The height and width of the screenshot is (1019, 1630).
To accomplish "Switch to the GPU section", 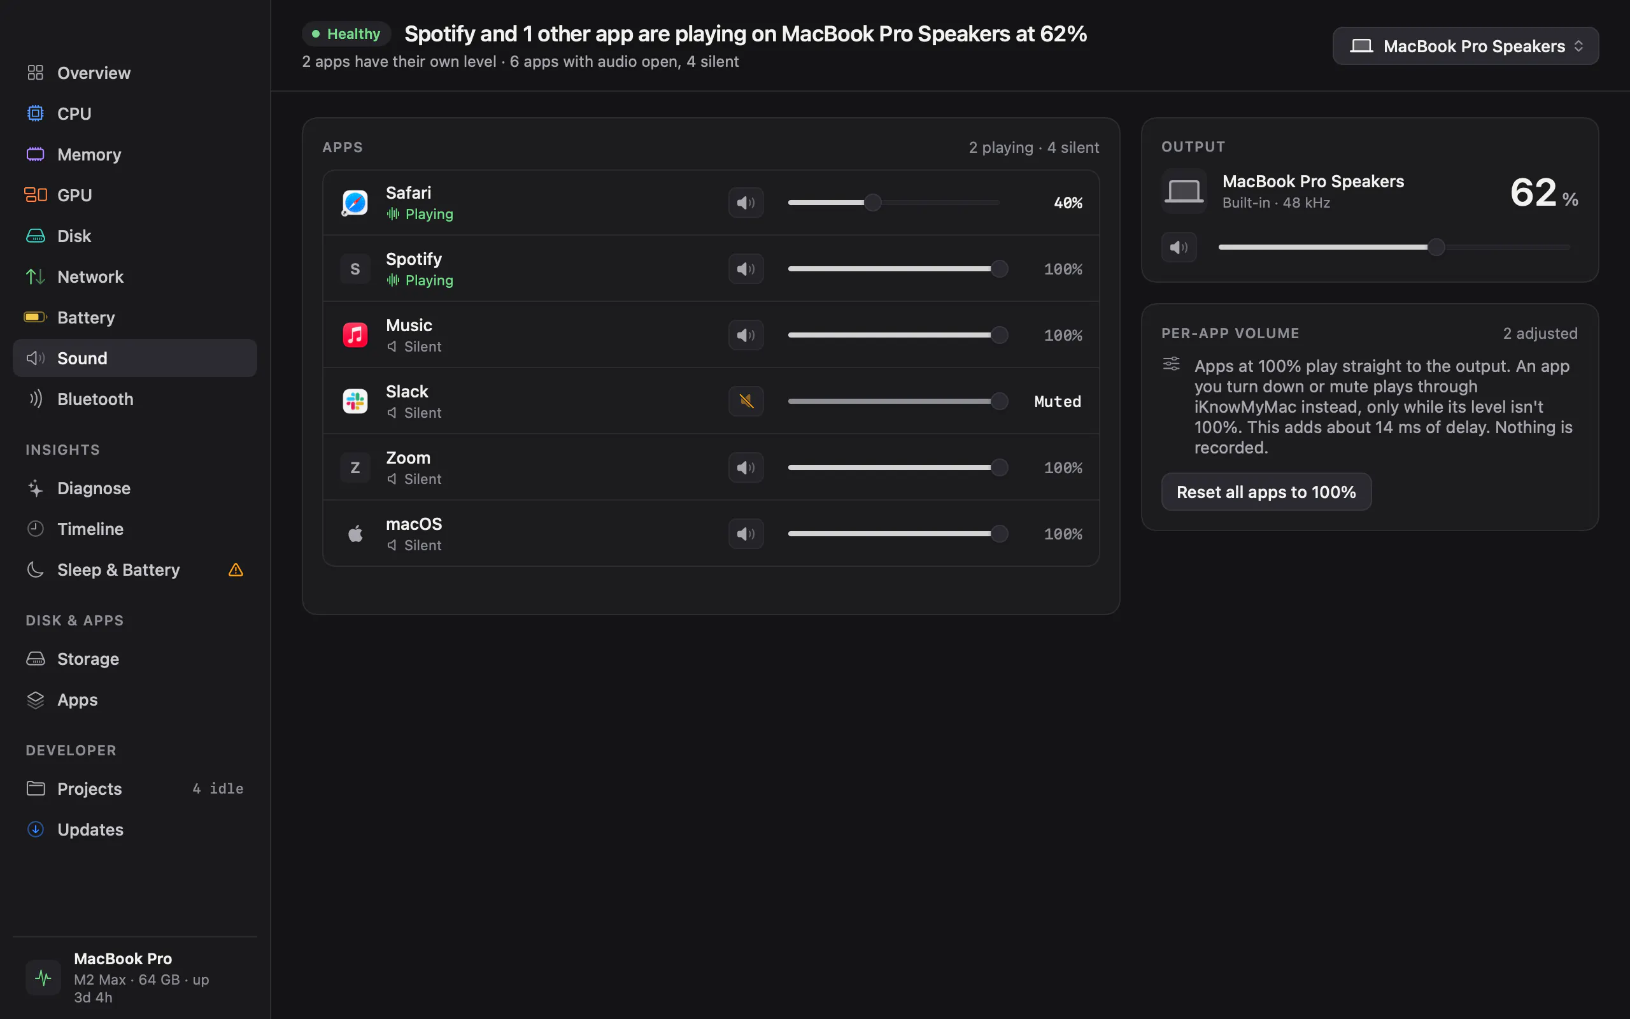I will pyautogui.click(x=135, y=195).
